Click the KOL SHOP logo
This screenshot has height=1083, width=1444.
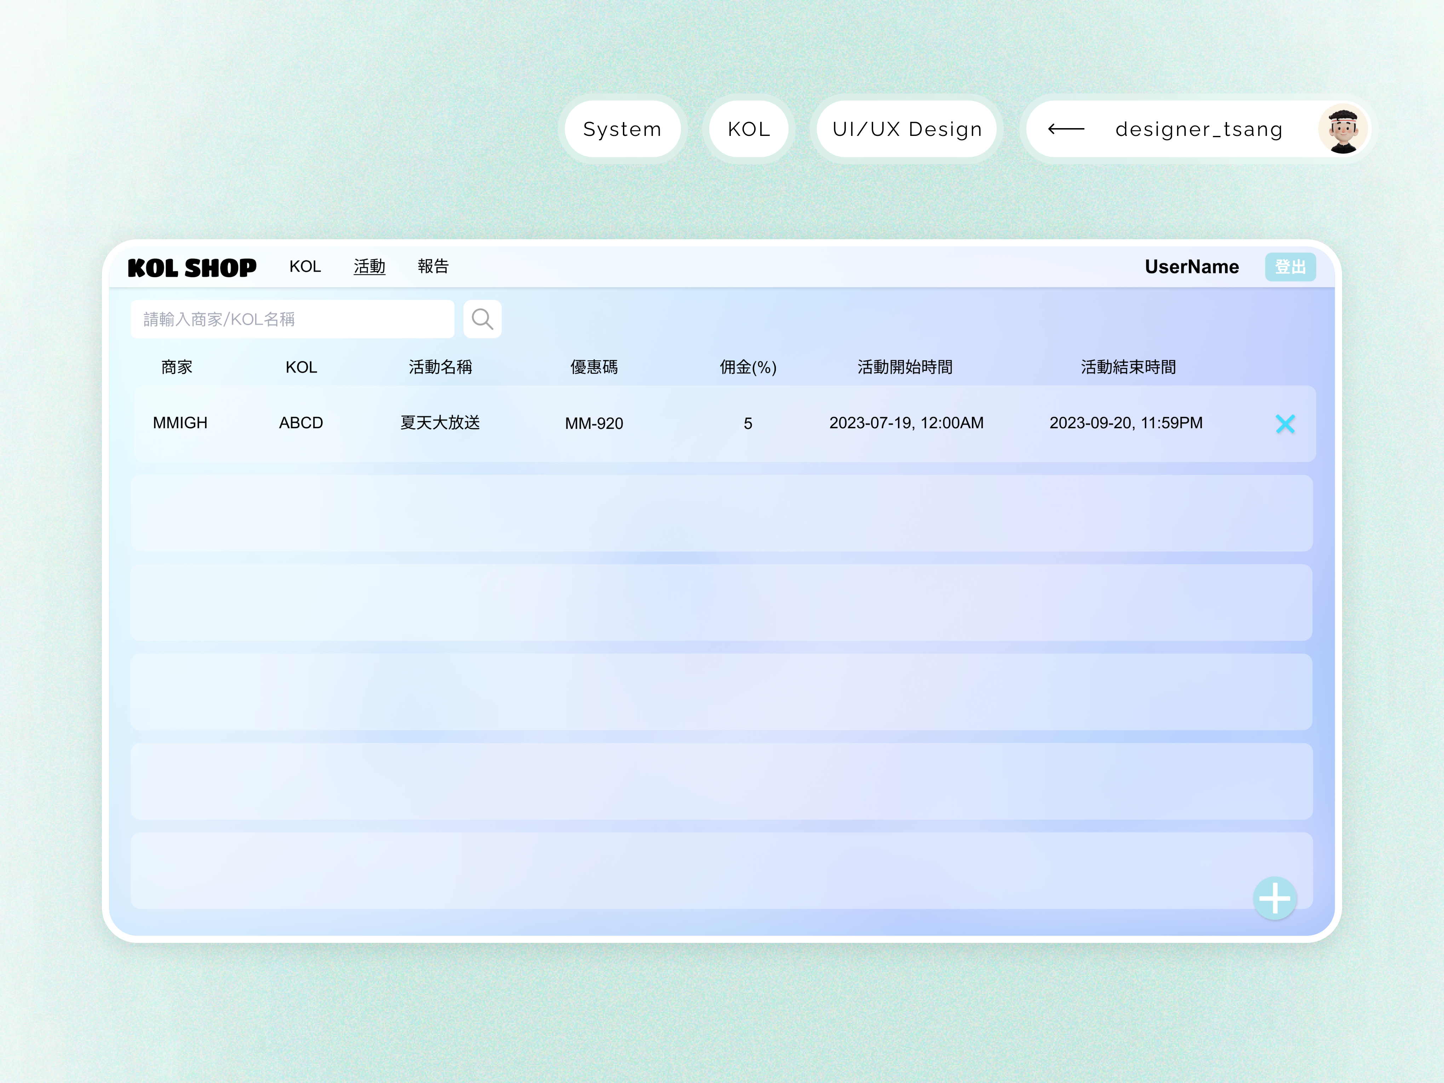coord(192,268)
